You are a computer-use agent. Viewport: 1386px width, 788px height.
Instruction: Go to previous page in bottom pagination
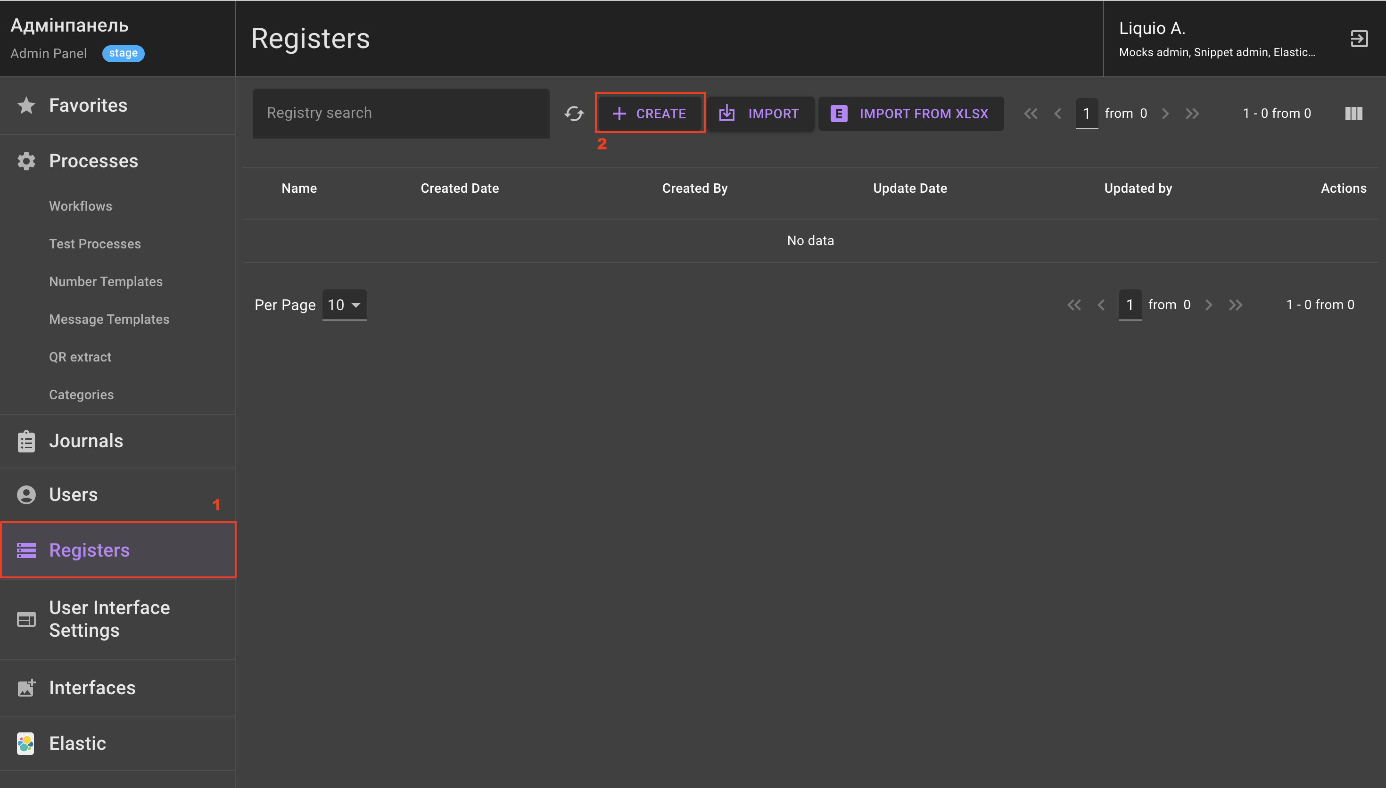click(x=1101, y=305)
